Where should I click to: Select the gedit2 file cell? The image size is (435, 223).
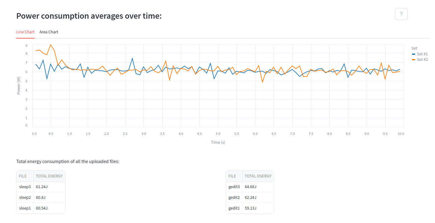[234, 198]
